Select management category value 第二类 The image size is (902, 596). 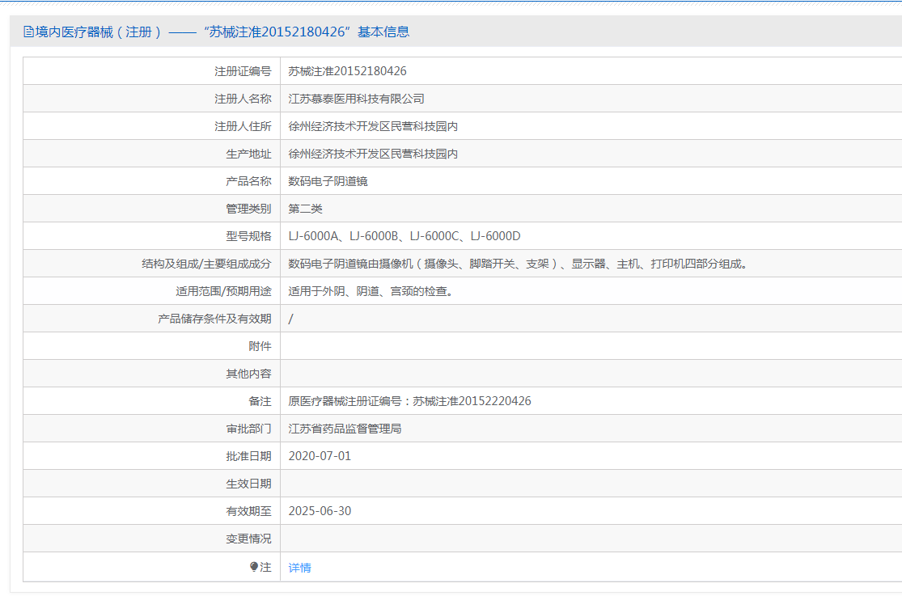[x=305, y=209]
